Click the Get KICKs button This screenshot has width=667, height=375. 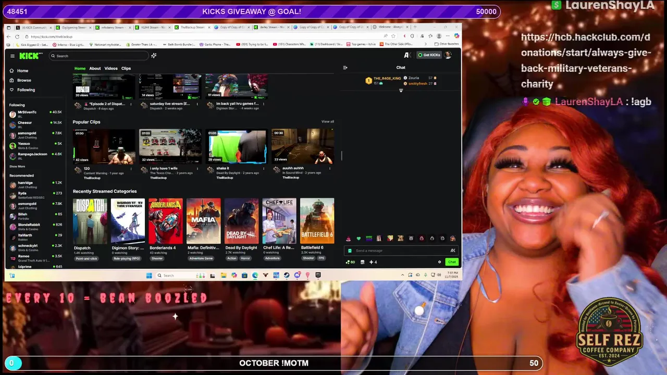pos(429,55)
